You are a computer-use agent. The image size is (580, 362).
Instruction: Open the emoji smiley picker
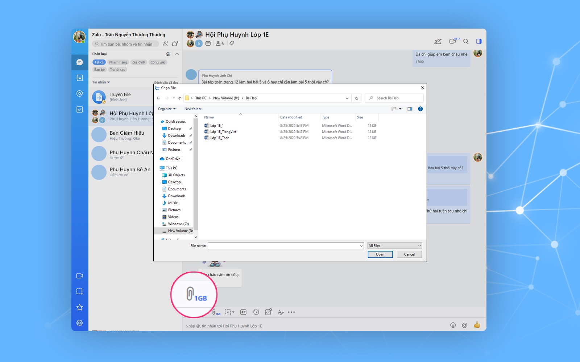tap(453, 325)
